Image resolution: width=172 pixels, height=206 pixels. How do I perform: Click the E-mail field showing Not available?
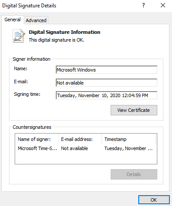click(x=106, y=83)
